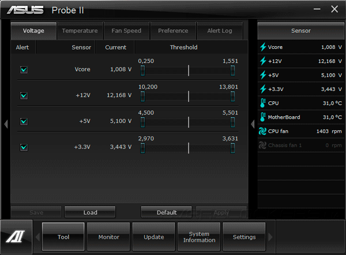Click the Apply button

[x=221, y=212]
